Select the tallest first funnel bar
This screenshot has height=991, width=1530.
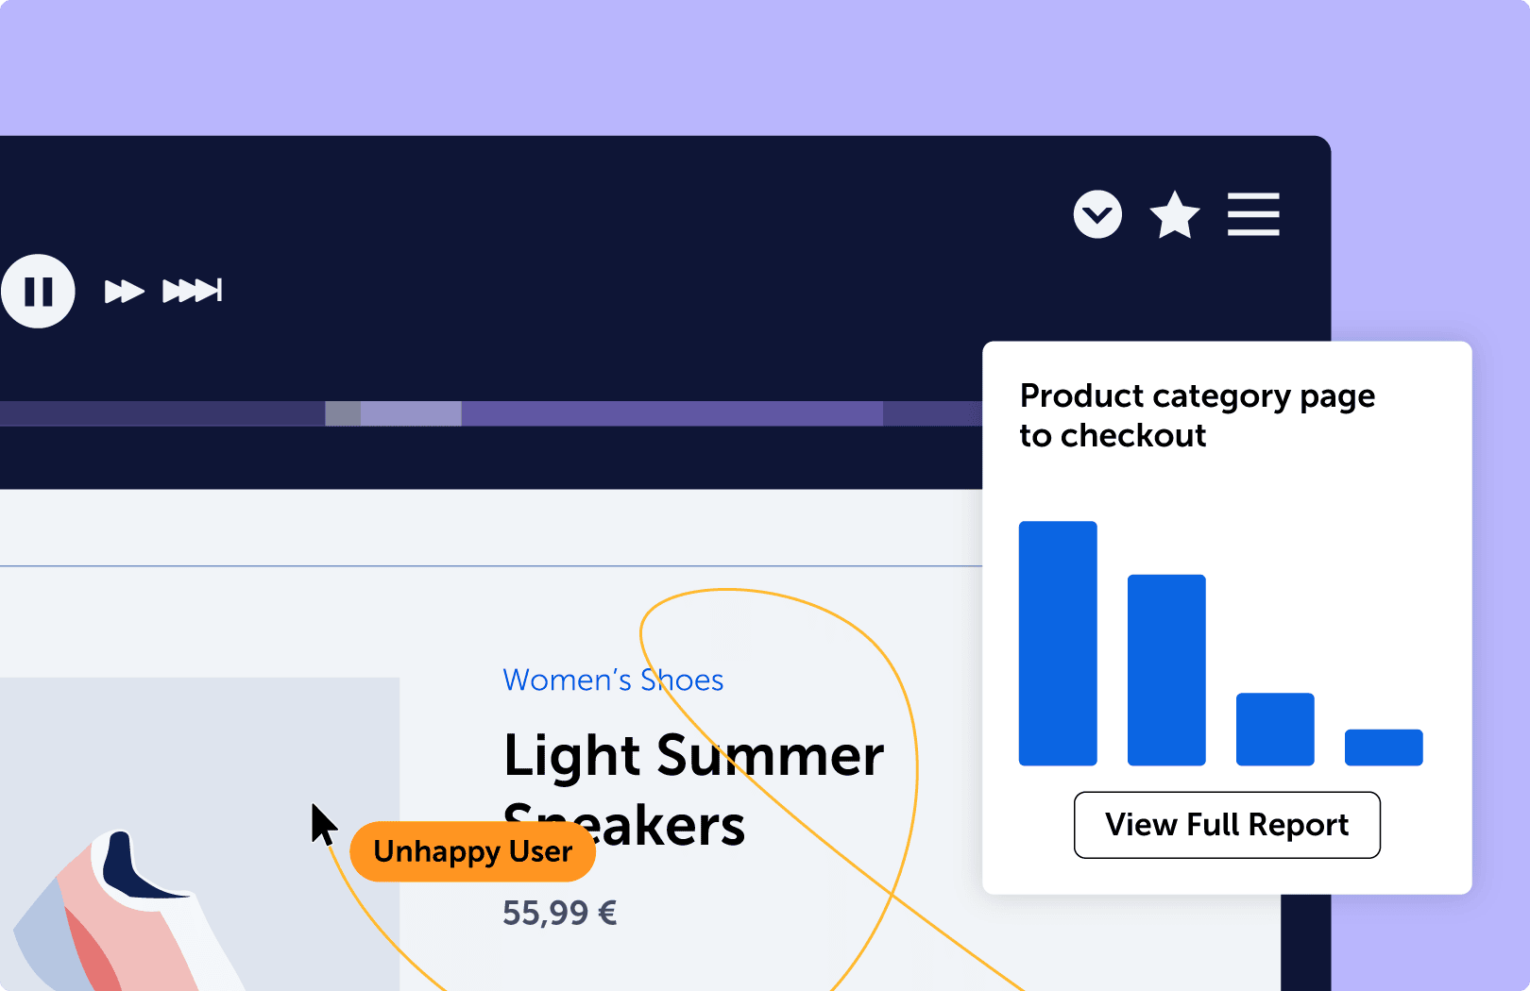pos(1058,643)
